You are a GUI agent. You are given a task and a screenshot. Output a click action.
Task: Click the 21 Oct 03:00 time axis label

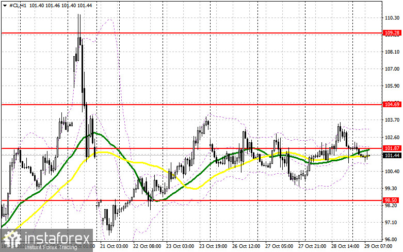click(x=114, y=246)
